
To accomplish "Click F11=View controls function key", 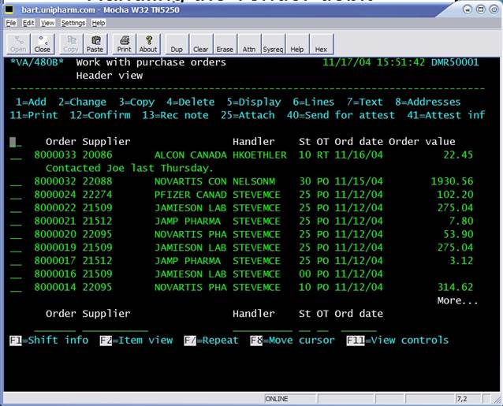I will (397, 340).
